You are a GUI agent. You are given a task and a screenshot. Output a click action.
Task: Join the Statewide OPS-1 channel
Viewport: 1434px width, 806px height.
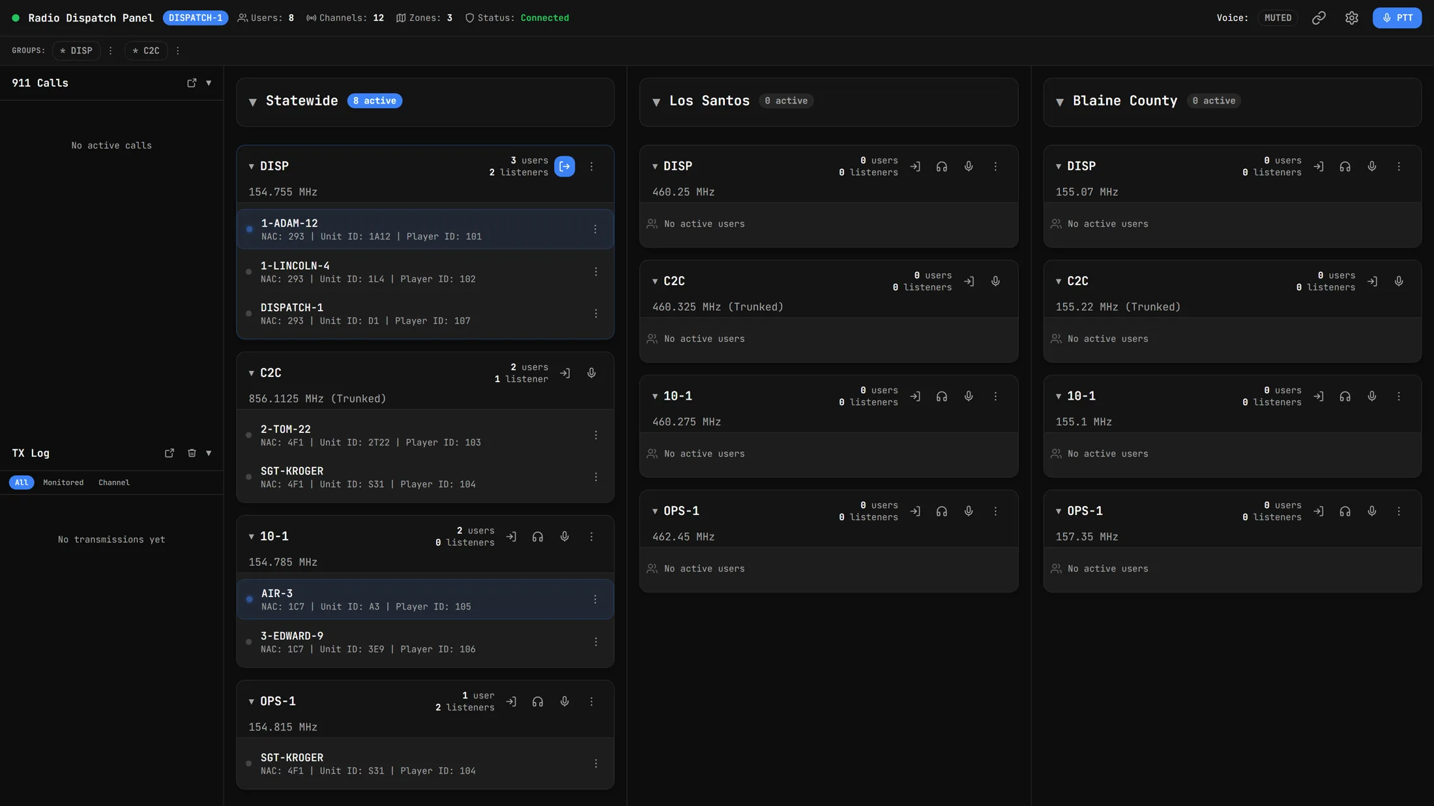click(511, 702)
